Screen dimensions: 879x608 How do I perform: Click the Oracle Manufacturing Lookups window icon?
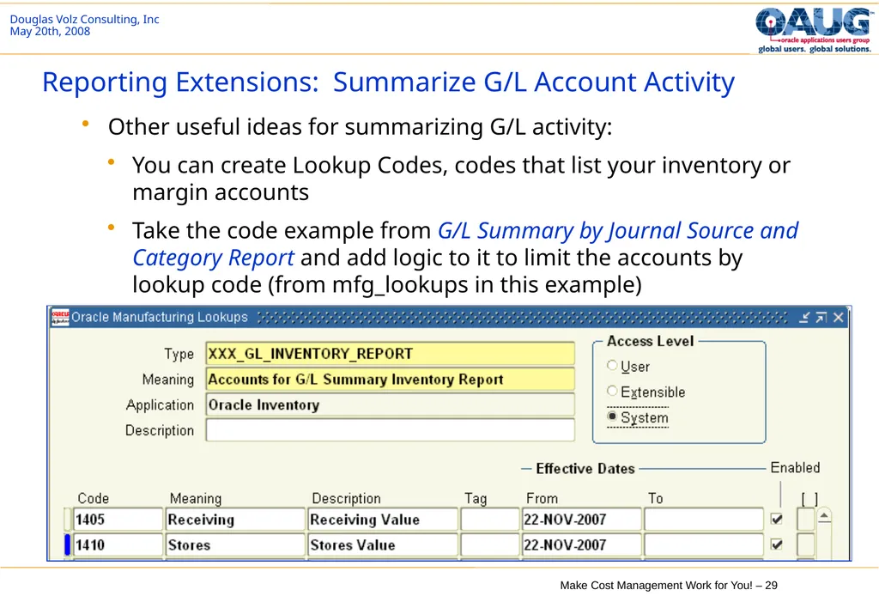click(60, 318)
